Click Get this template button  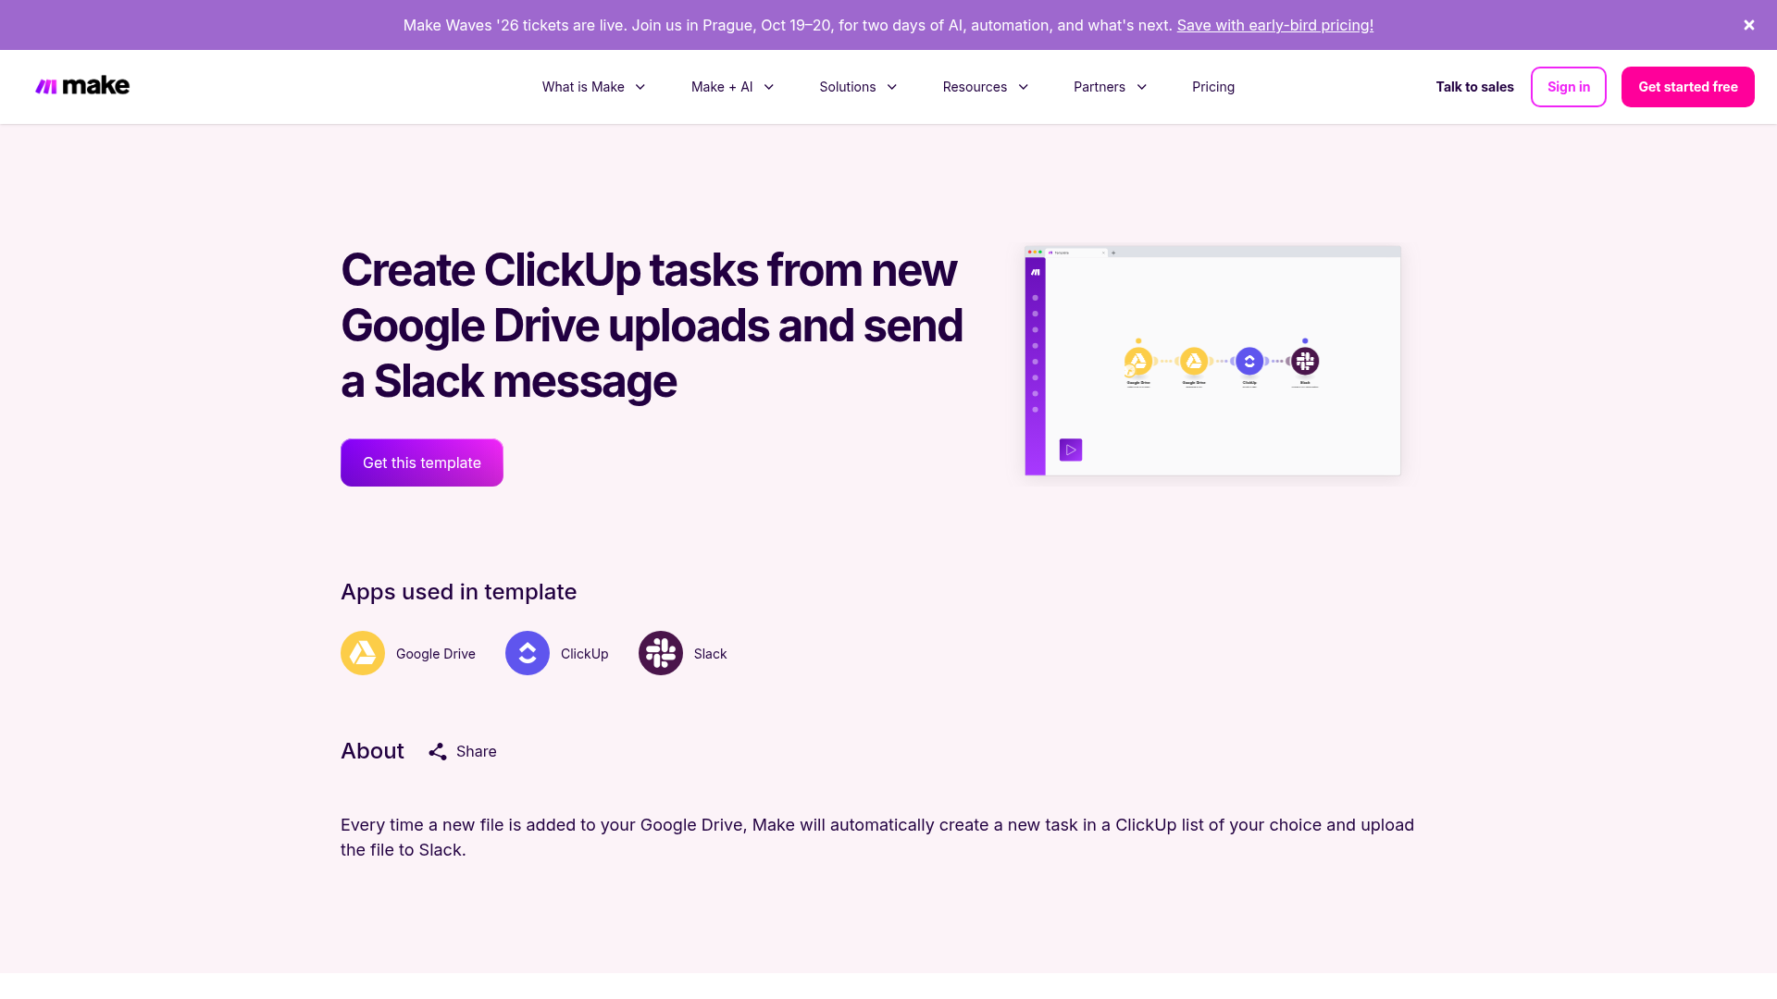(x=422, y=462)
